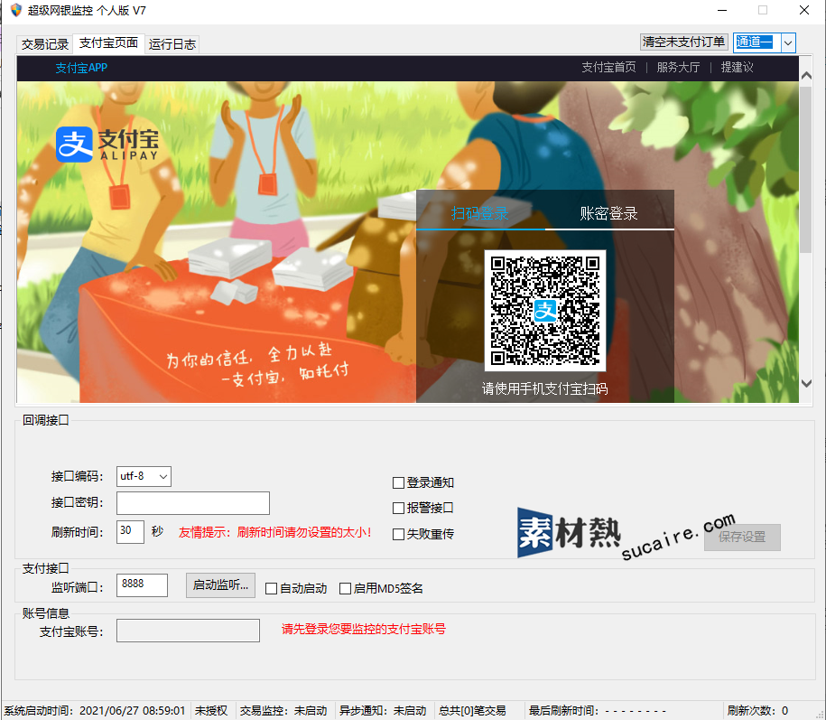Viewport: 826px width, 720px height.
Task: Switch to the 交易记录 tab
Action: [45, 44]
